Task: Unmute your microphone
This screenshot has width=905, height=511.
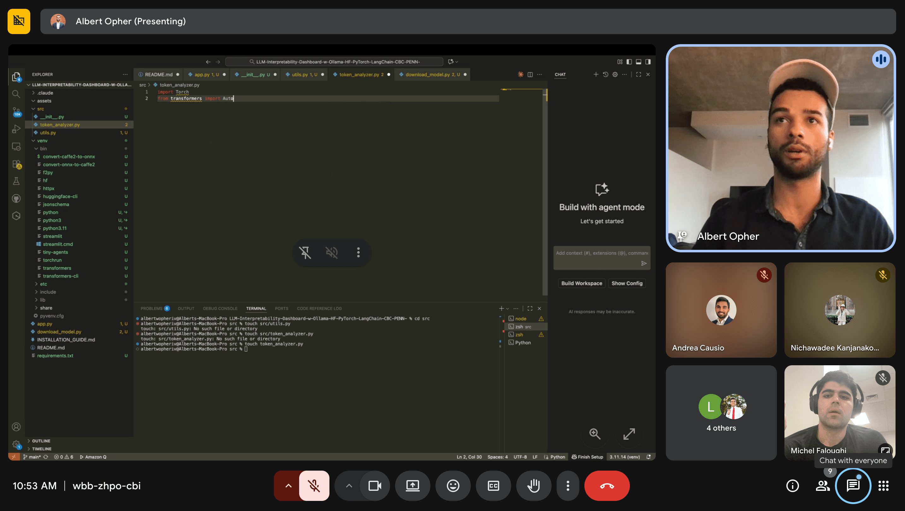Action: [314, 486]
